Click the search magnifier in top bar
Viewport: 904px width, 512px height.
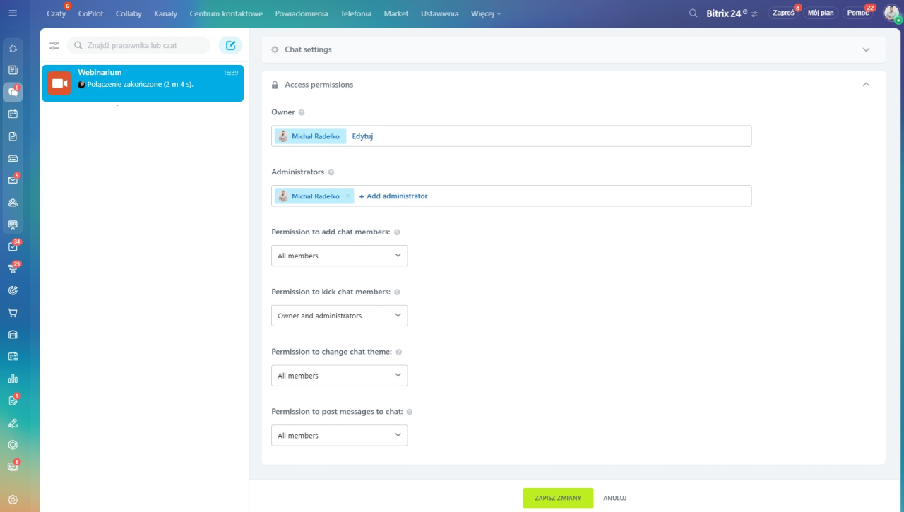click(694, 13)
